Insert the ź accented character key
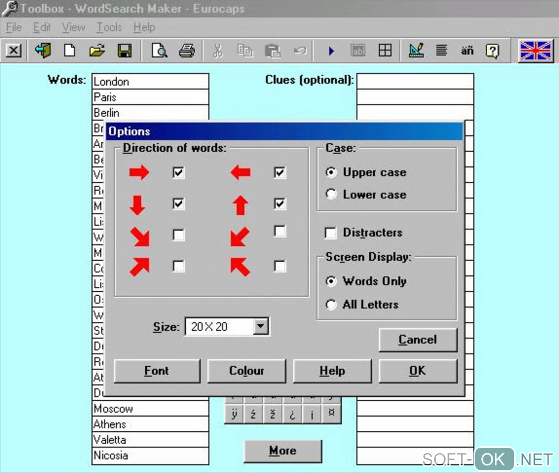 click(254, 414)
